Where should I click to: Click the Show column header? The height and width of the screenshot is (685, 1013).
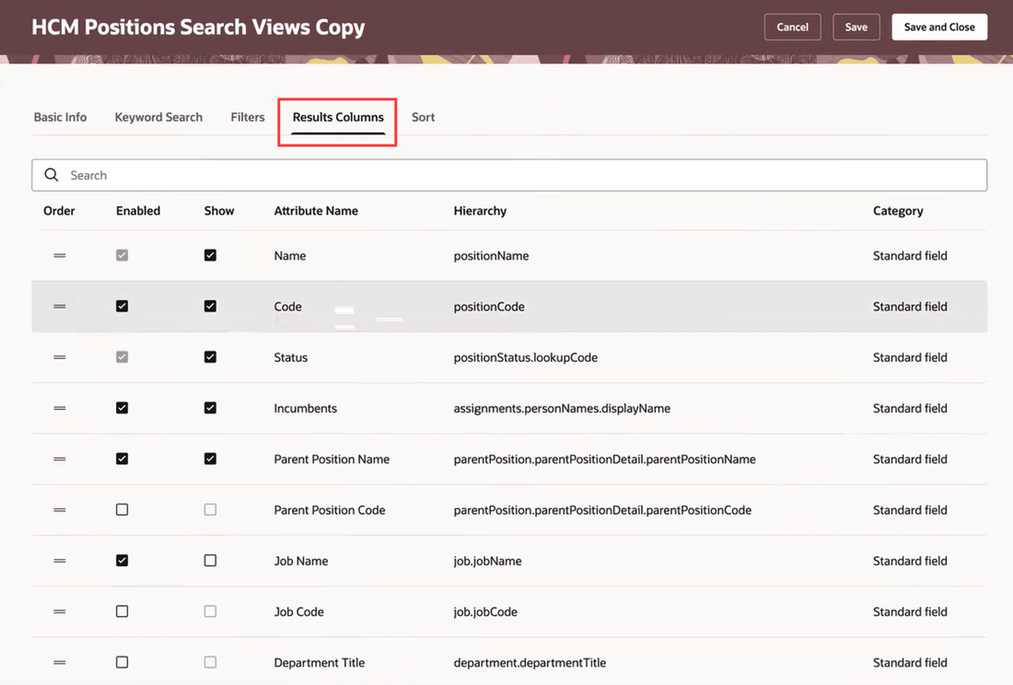[219, 211]
